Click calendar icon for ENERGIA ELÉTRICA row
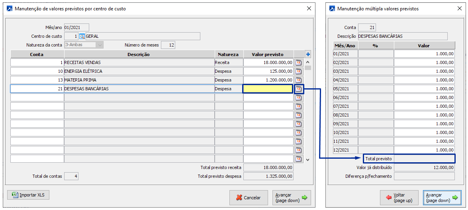The image size is (468, 210). [x=298, y=71]
